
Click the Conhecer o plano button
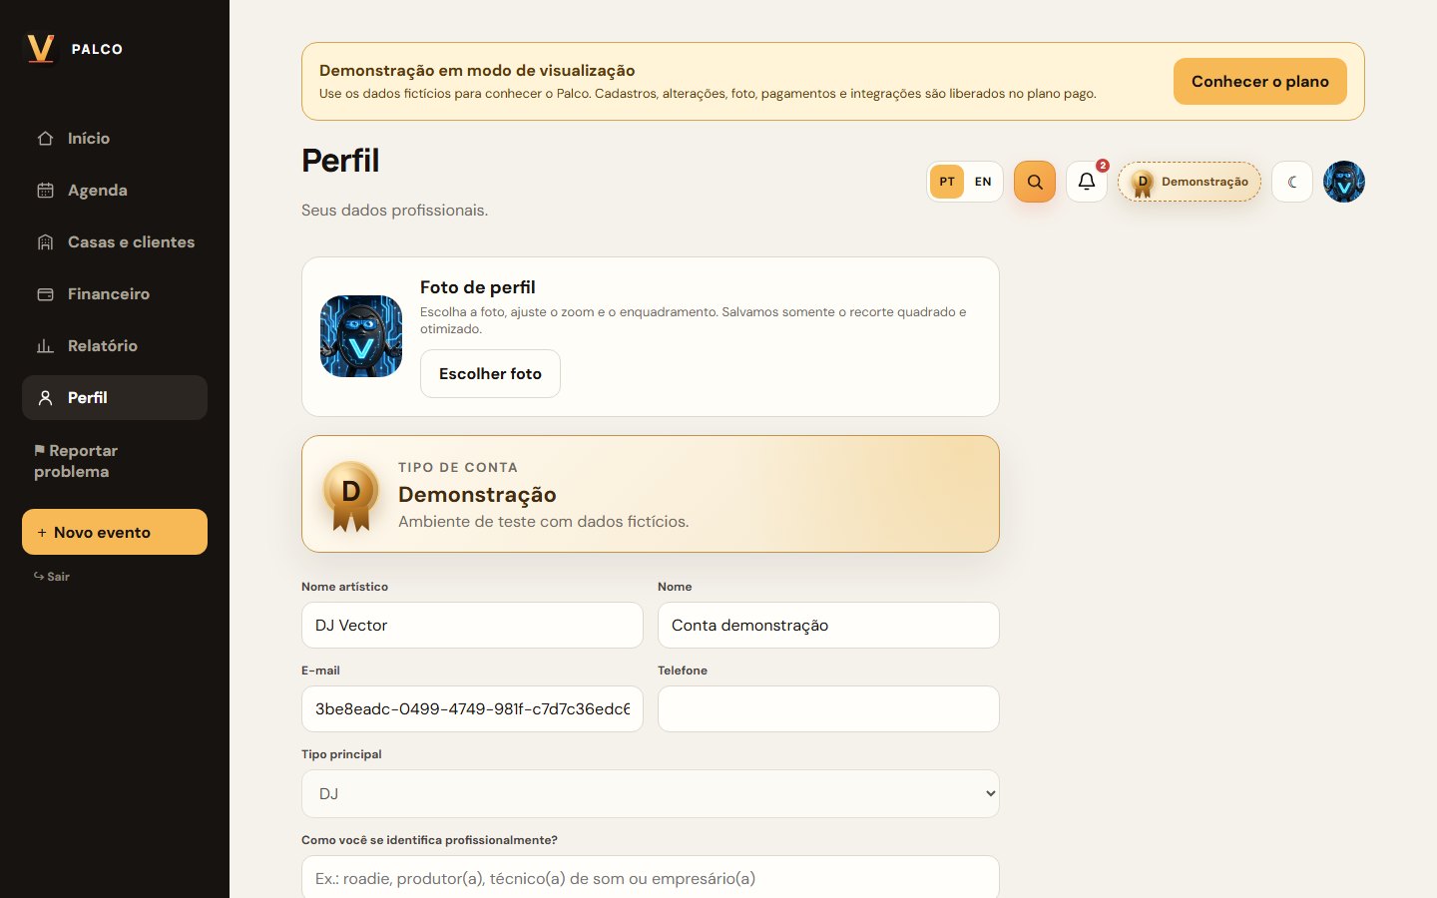pyautogui.click(x=1260, y=82)
